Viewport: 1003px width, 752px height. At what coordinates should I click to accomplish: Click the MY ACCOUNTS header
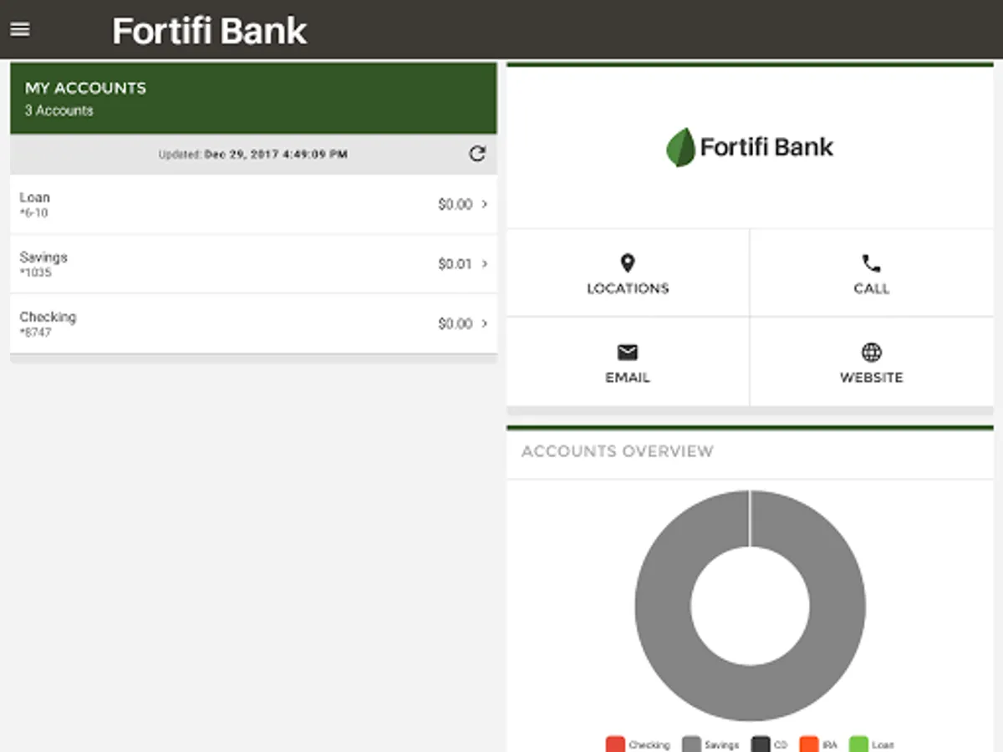(x=85, y=88)
